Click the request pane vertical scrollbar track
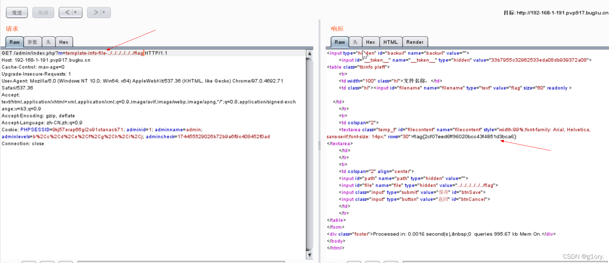The width and height of the screenshot is (609, 263). click(x=309, y=154)
